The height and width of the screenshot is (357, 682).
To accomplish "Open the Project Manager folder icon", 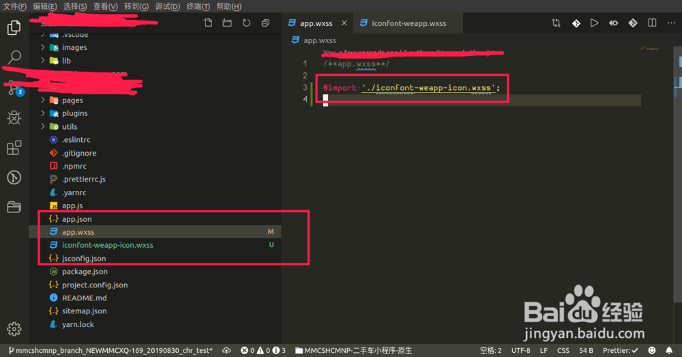I will click(14, 207).
